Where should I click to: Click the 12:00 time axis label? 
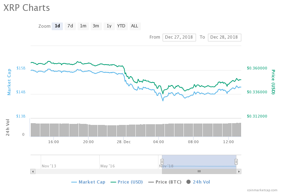(228, 142)
